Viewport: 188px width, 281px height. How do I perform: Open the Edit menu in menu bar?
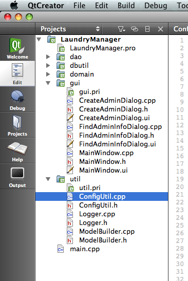(x=101, y=6)
